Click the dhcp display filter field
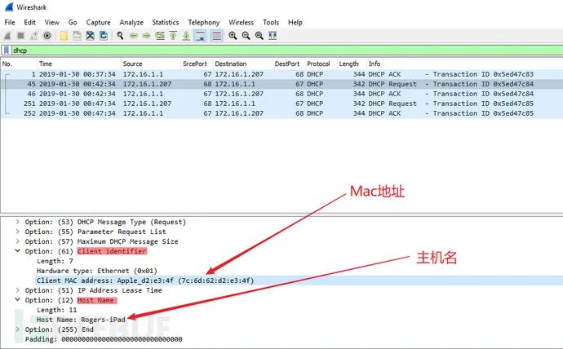563x349 pixels. 287,51
